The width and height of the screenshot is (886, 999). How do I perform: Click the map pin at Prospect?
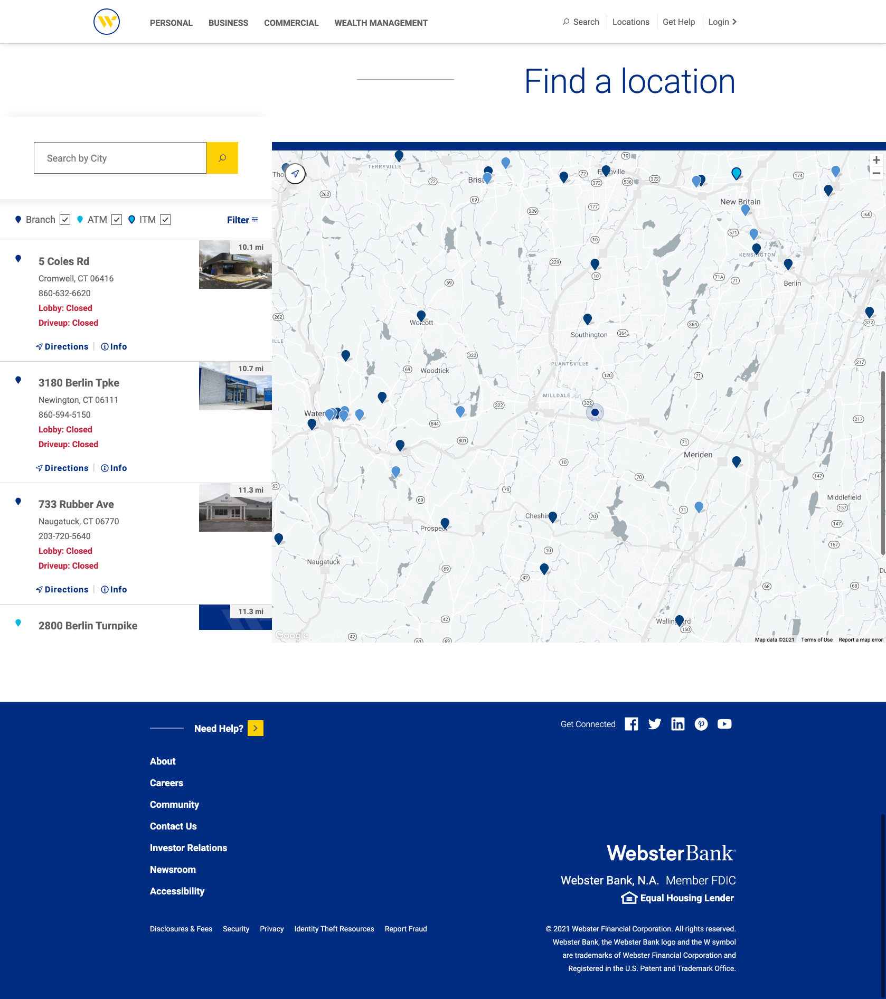pyautogui.click(x=445, y=523)
